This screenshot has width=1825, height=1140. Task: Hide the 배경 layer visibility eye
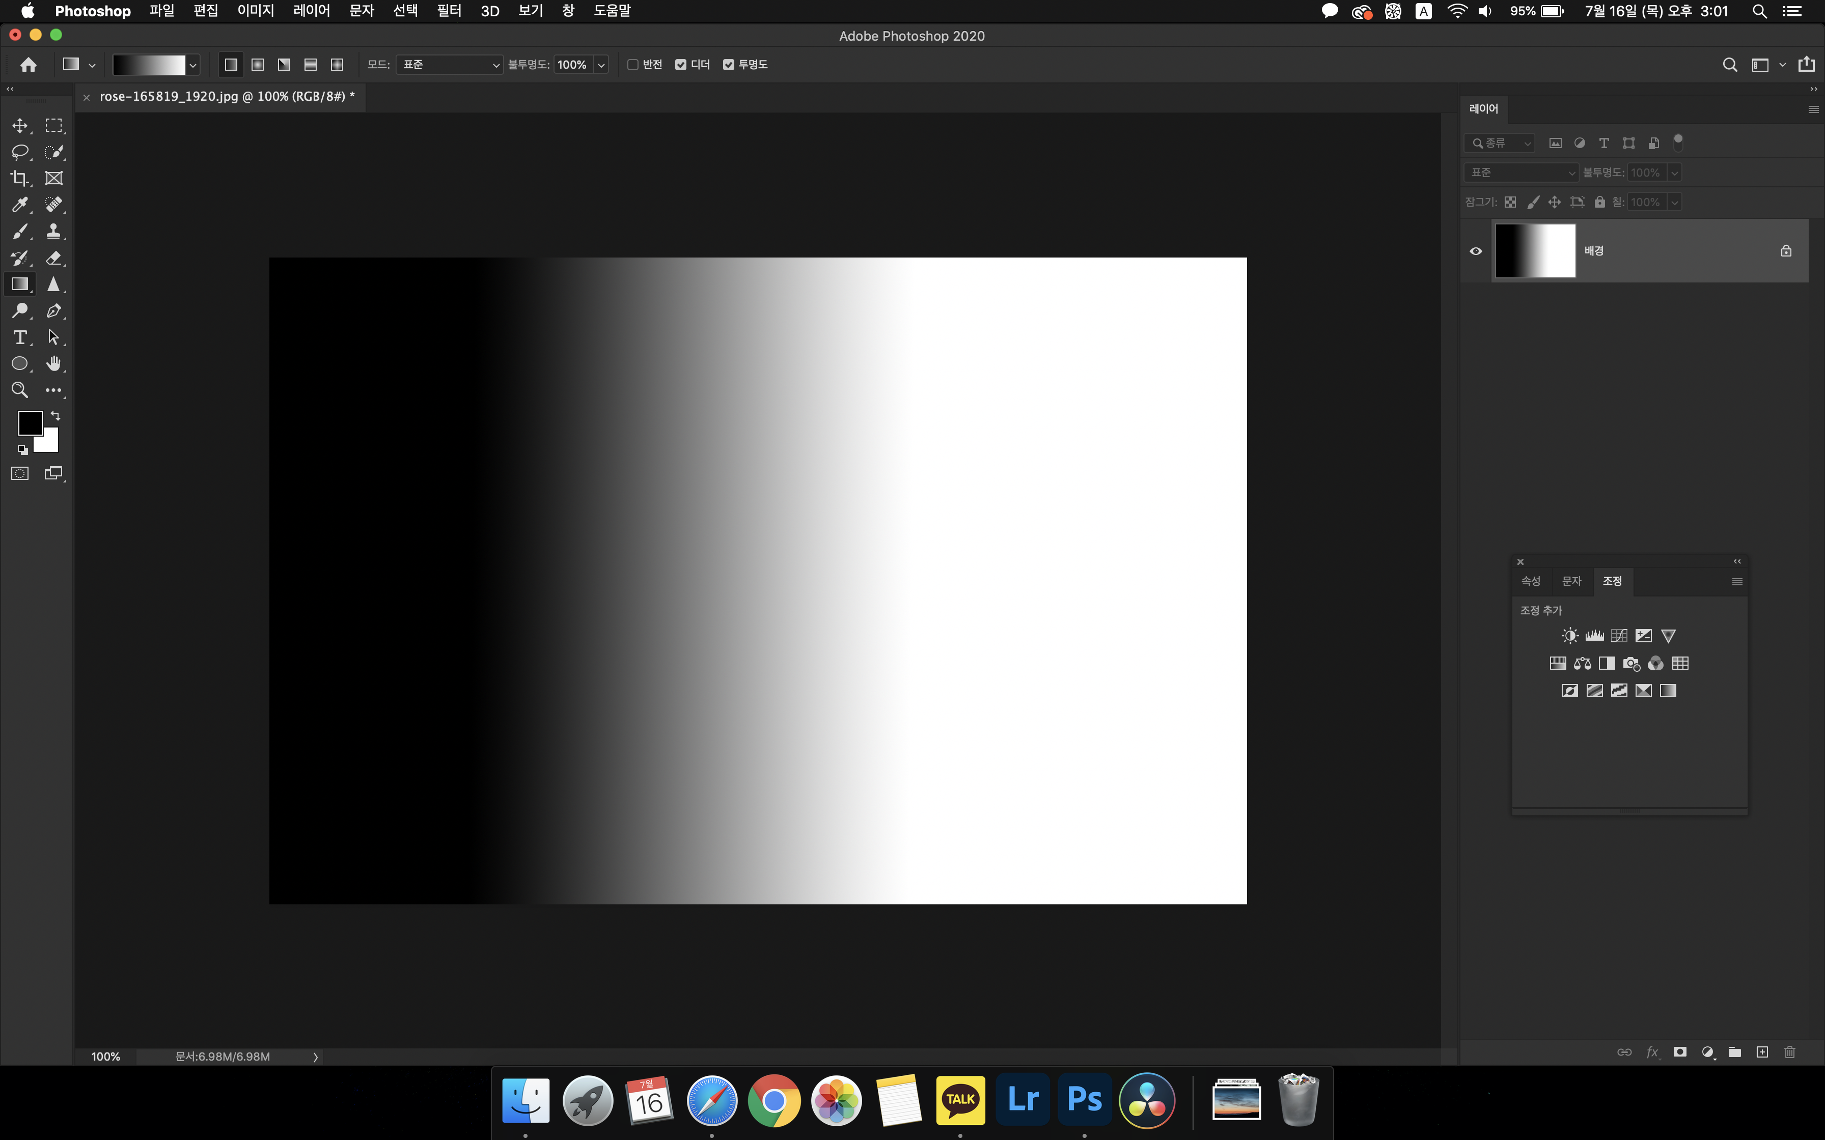1476,251
